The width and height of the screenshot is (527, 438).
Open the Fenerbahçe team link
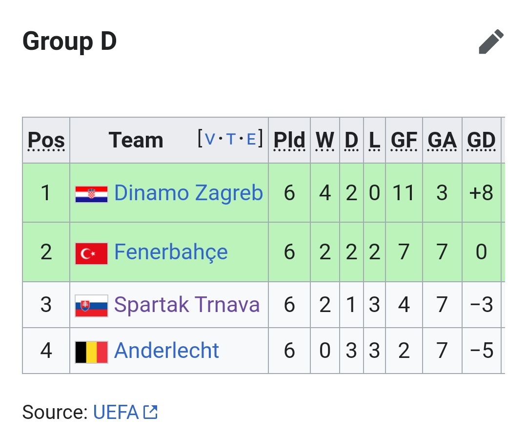(171, 252)
